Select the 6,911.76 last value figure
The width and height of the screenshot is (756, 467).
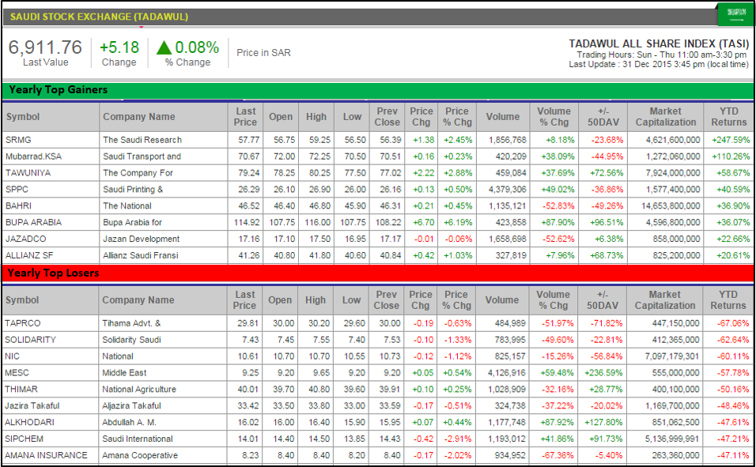[45, 47]
